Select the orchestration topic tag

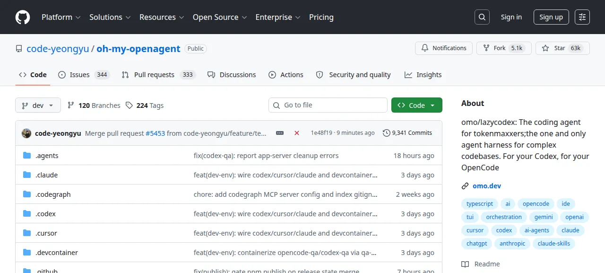point(504,217)
